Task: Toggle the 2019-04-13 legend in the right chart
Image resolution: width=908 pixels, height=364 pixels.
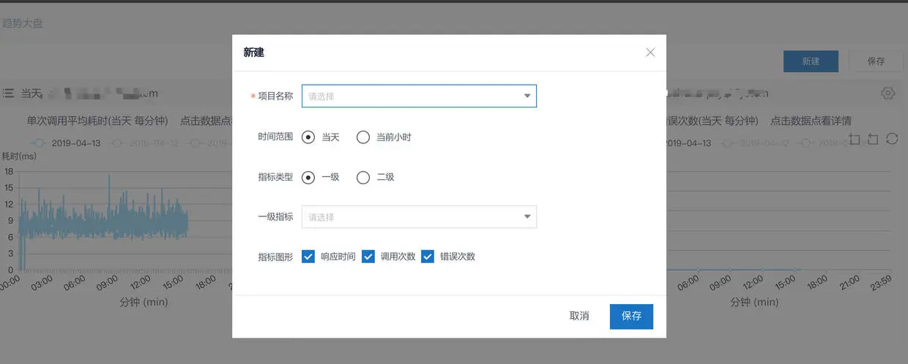Action: click(688, 143)
